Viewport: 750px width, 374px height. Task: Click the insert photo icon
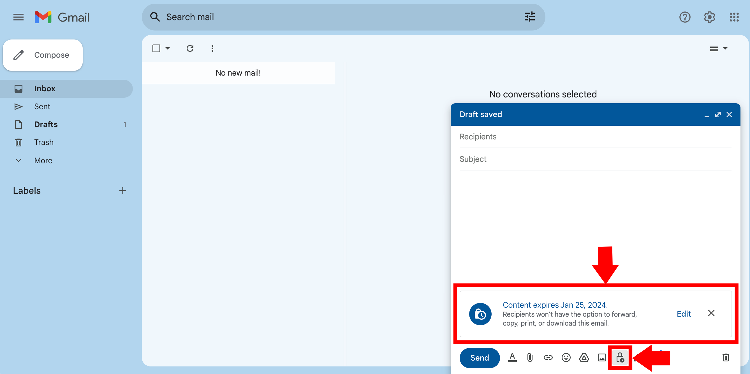click(x=601, y=357)
